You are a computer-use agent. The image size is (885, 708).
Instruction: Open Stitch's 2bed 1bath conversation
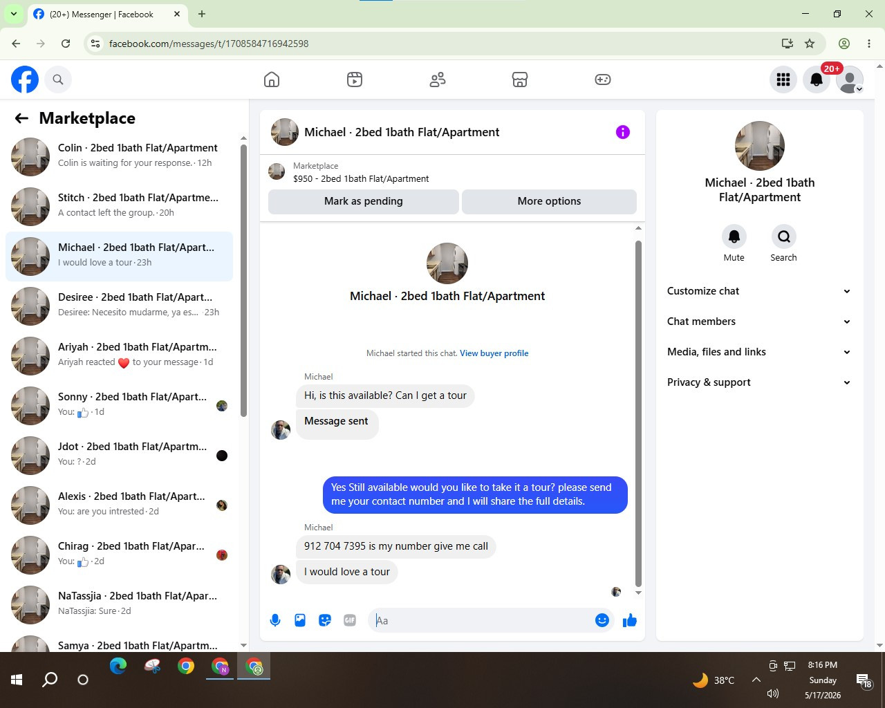119,207
